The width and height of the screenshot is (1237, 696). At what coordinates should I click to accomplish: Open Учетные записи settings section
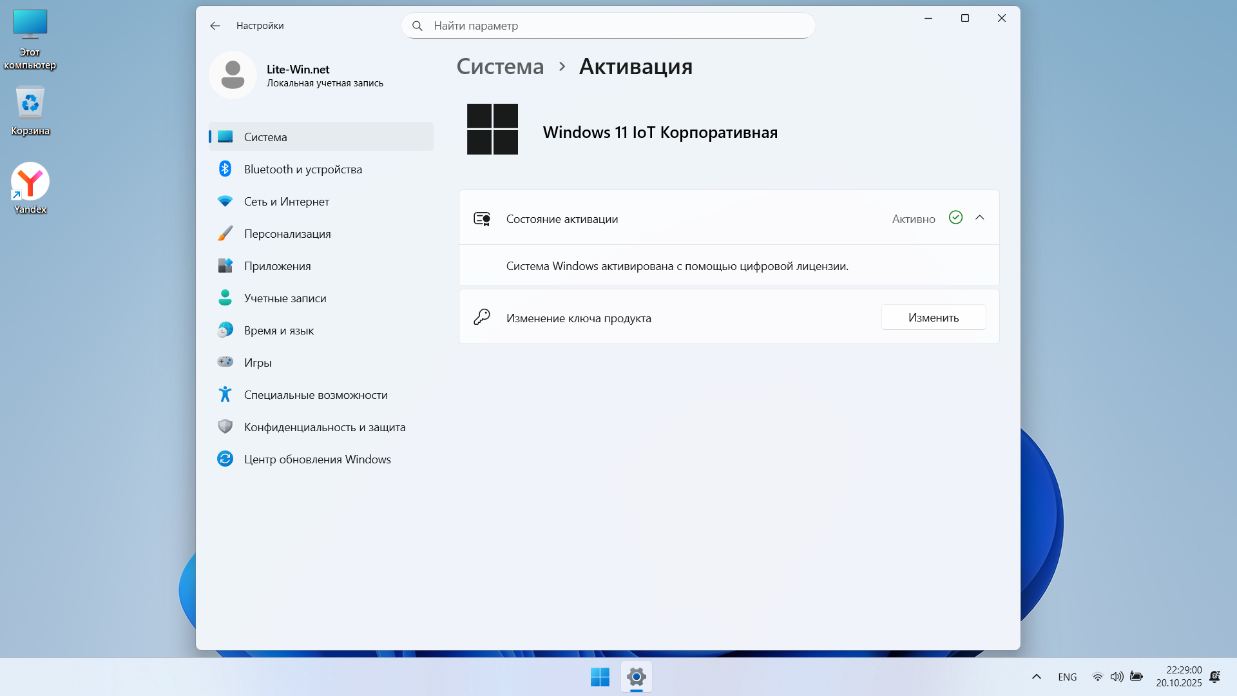(x=285, y=298)
